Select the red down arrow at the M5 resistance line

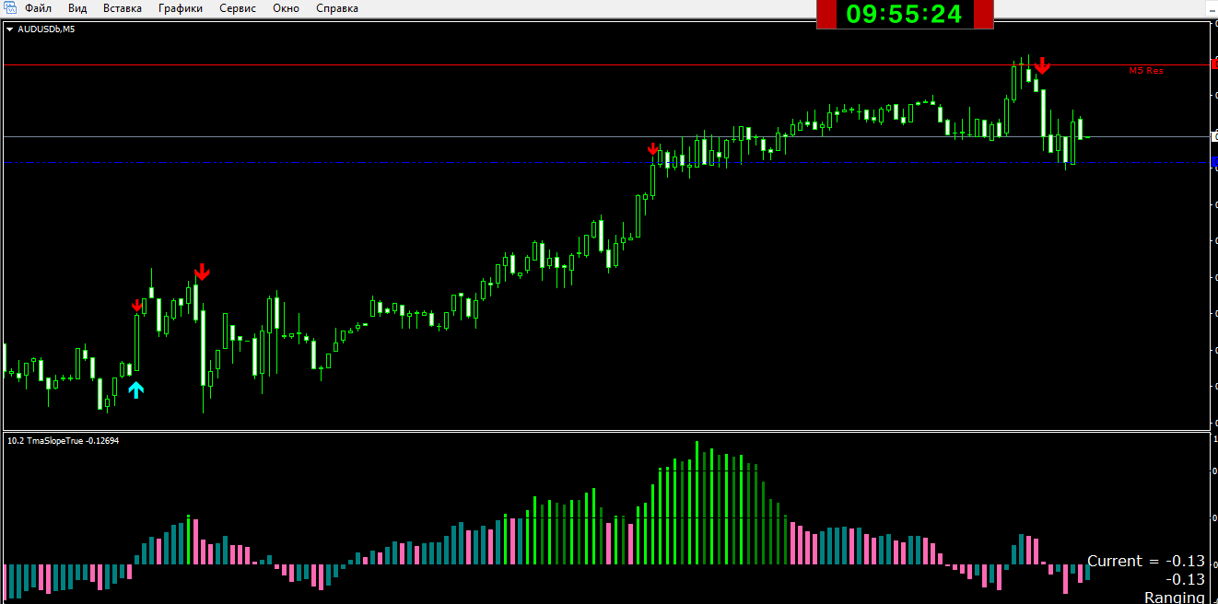(x=1042, y=65)
